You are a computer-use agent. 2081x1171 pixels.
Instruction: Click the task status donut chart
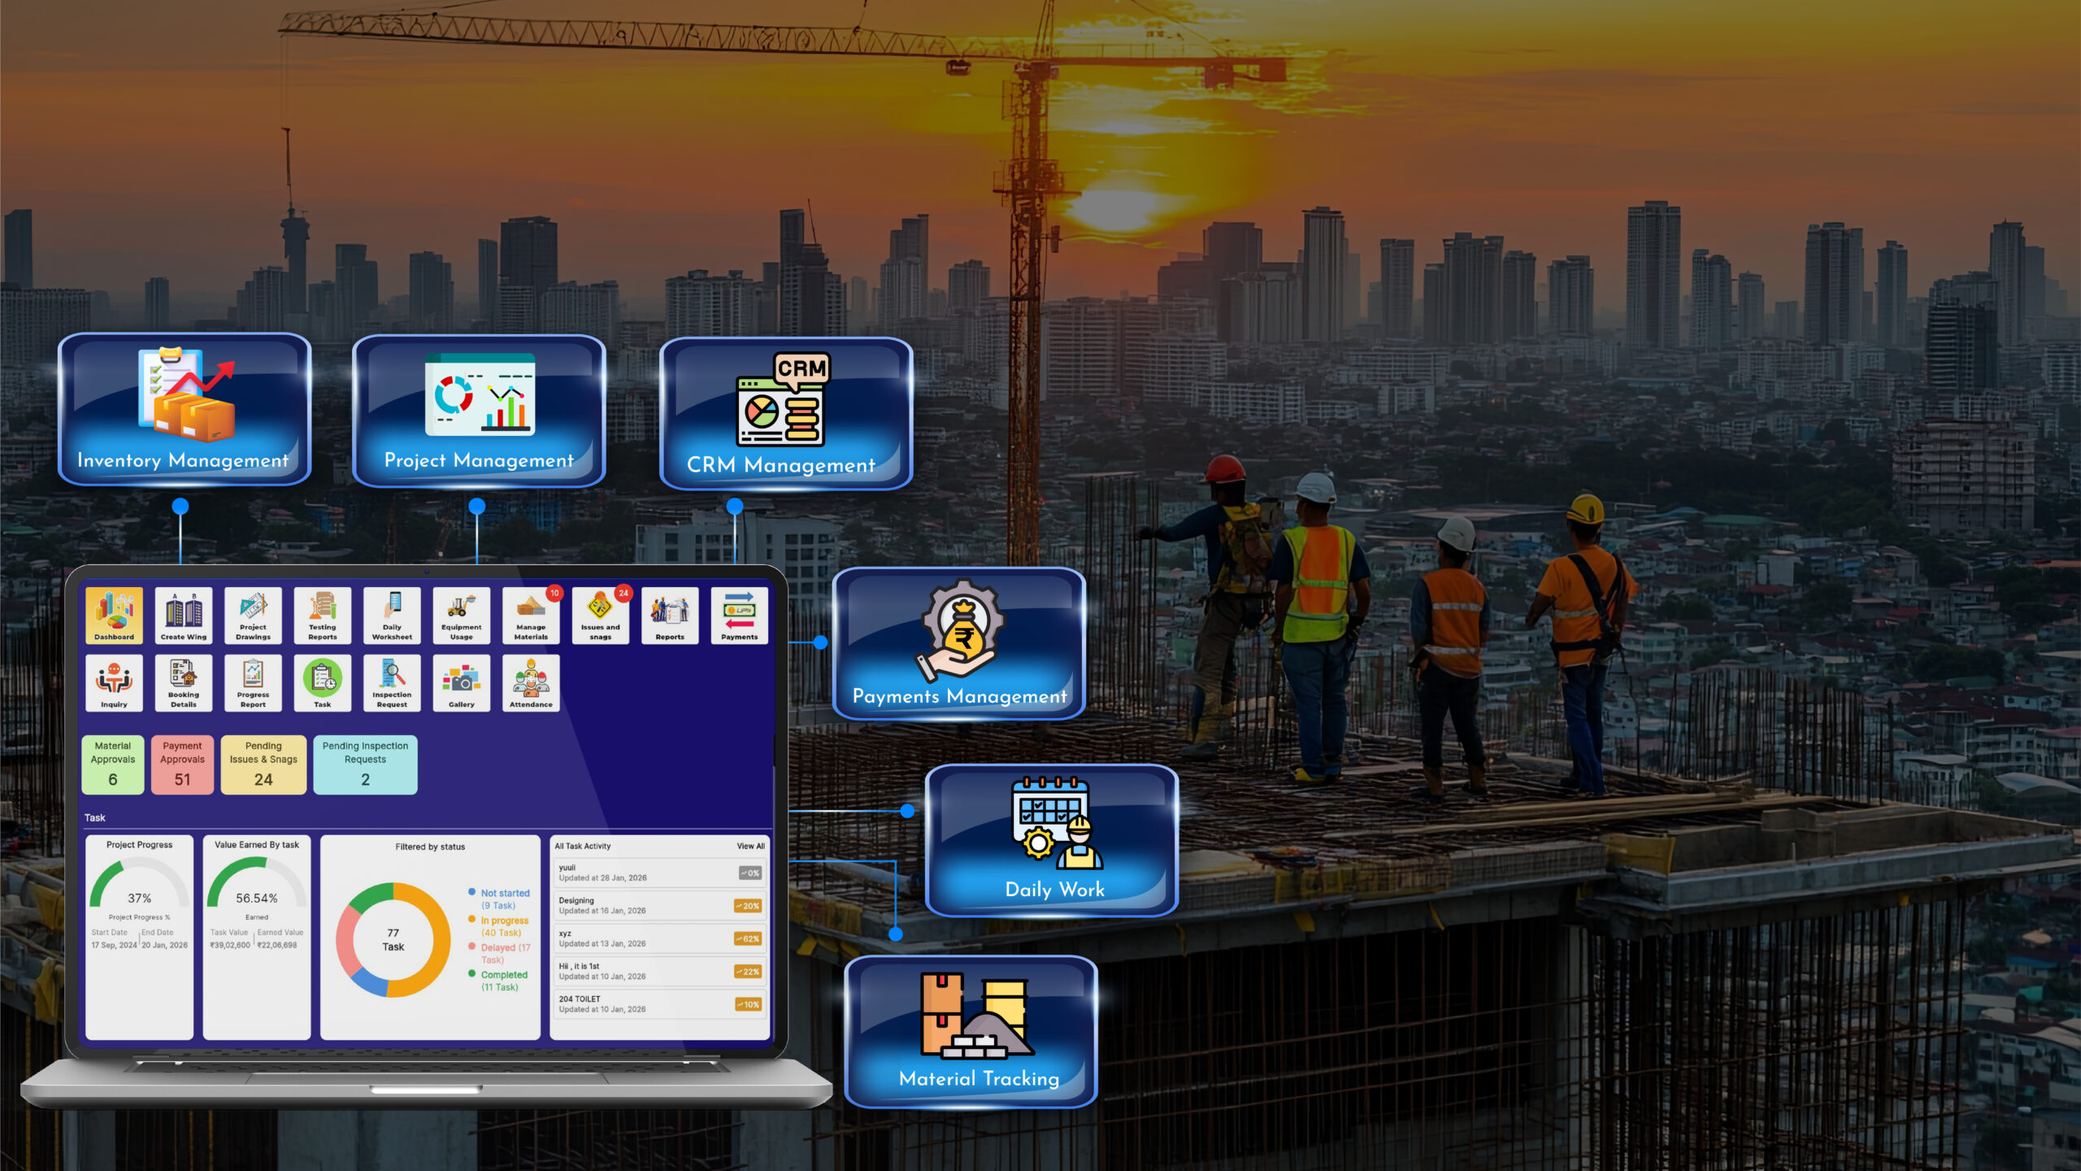pyautogui.click(x=393, y=939)
